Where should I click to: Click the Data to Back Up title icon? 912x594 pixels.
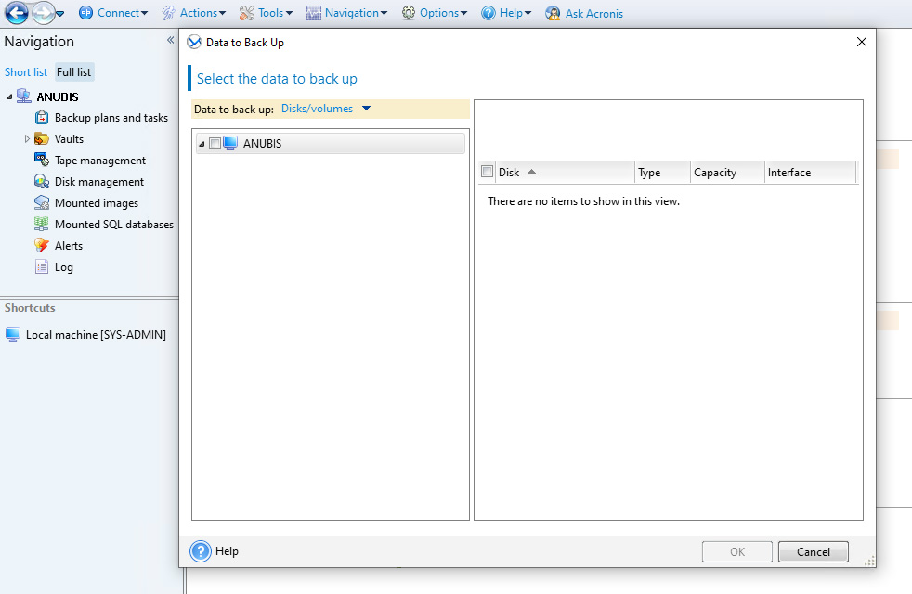click(x=194, y=42)
